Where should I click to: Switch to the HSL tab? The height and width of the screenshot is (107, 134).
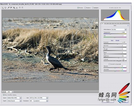click(108, 23)
